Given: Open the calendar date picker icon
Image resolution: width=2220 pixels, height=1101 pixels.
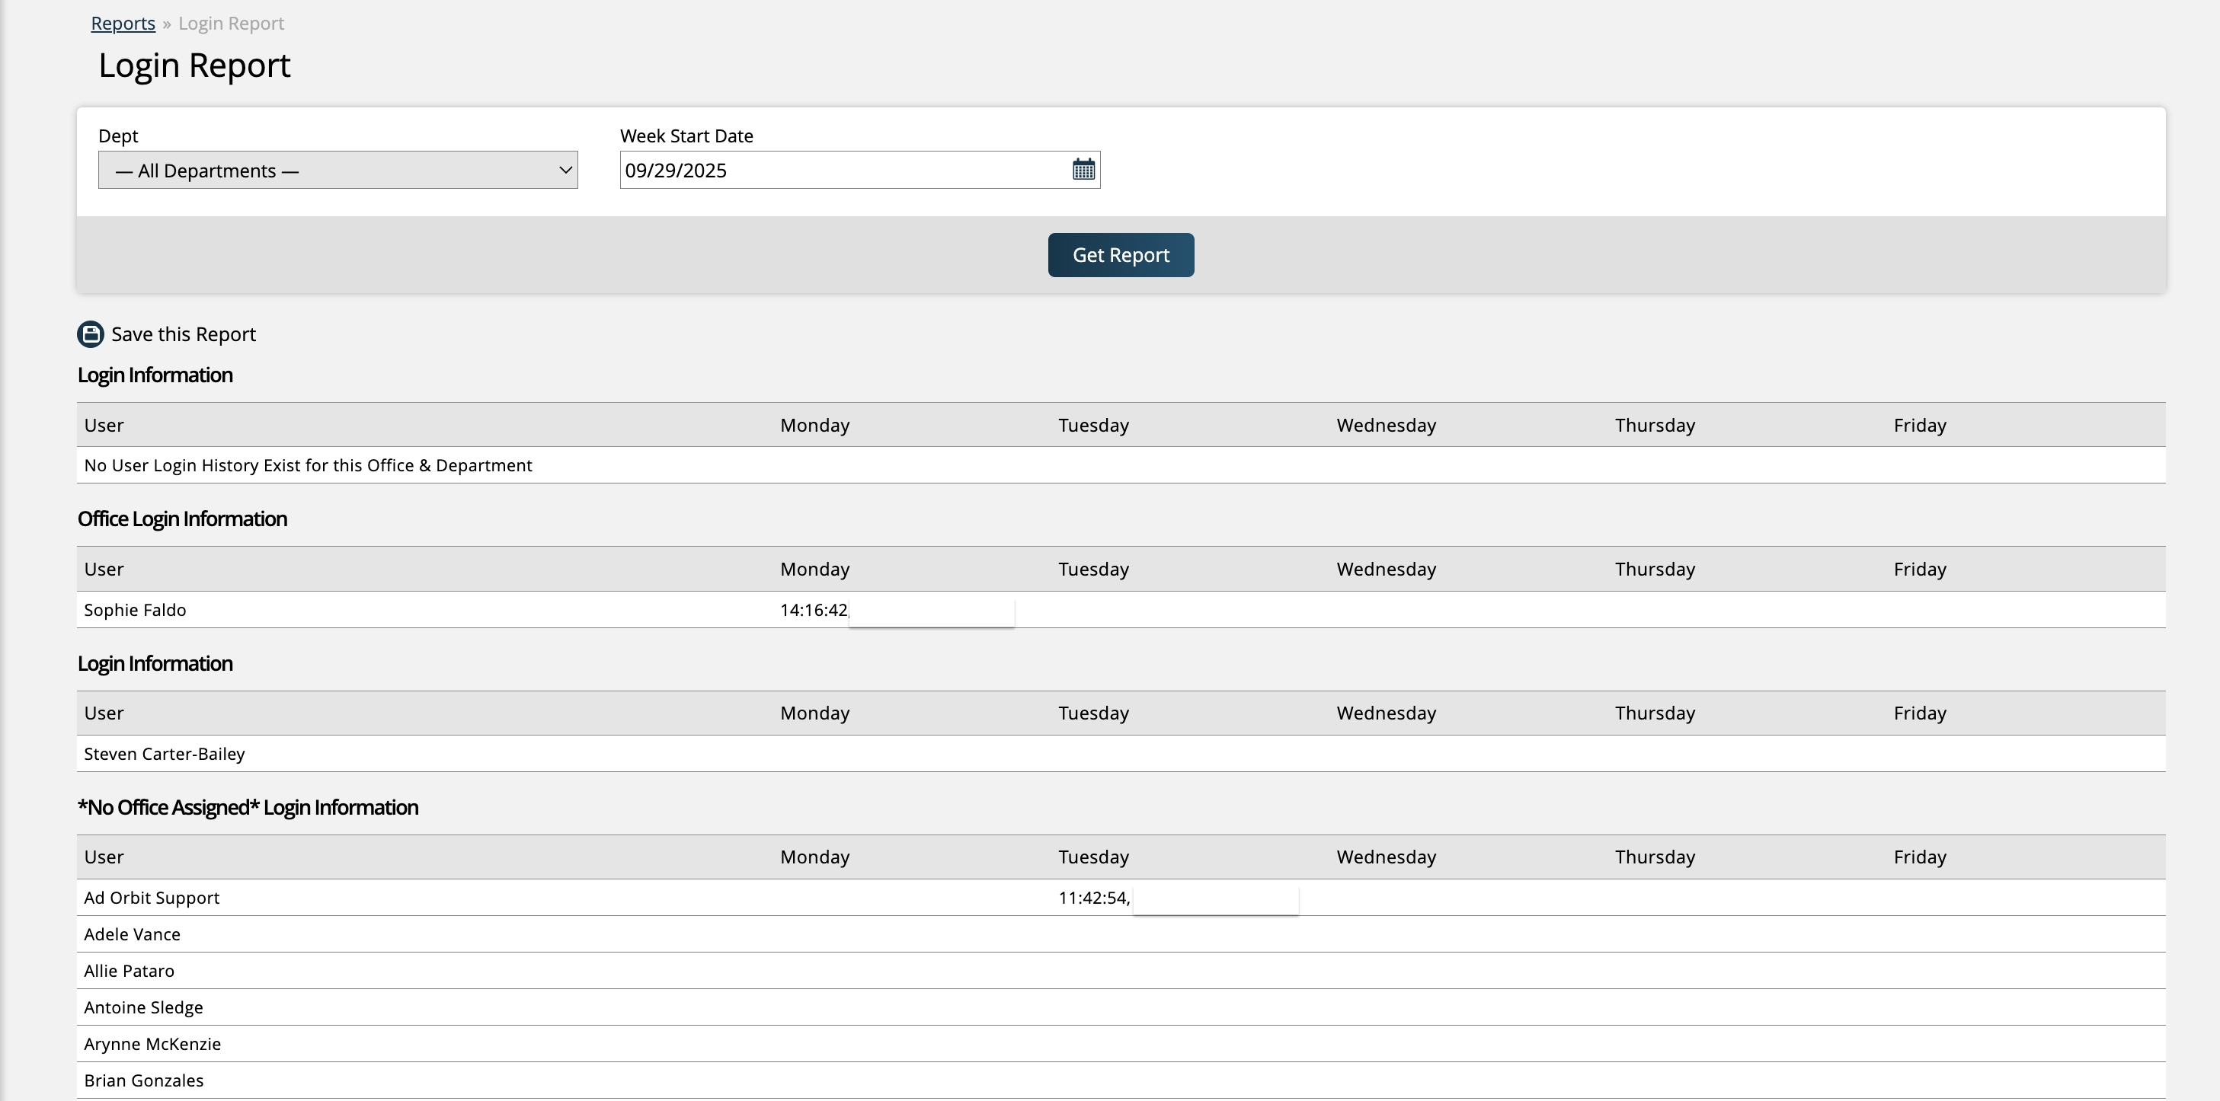Looking at the screenshot, I should click(1083, 170).
